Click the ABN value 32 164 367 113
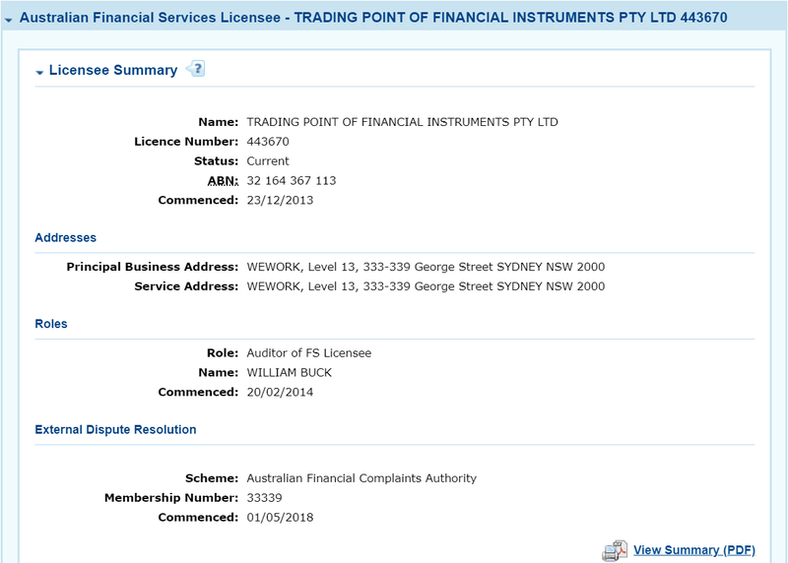Viewport: 788px width, 563px height. [x=292, y=181]
